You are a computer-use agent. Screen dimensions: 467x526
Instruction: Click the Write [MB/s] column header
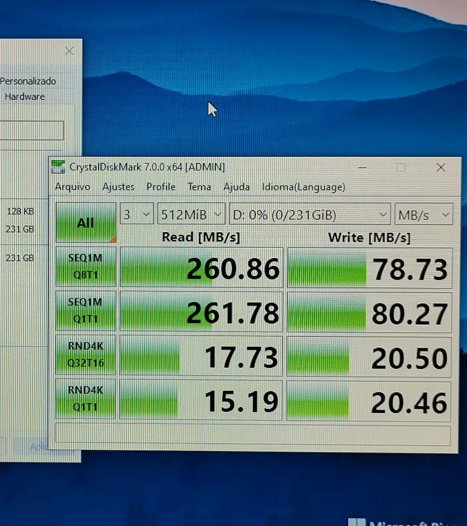(x=369, y=238)
